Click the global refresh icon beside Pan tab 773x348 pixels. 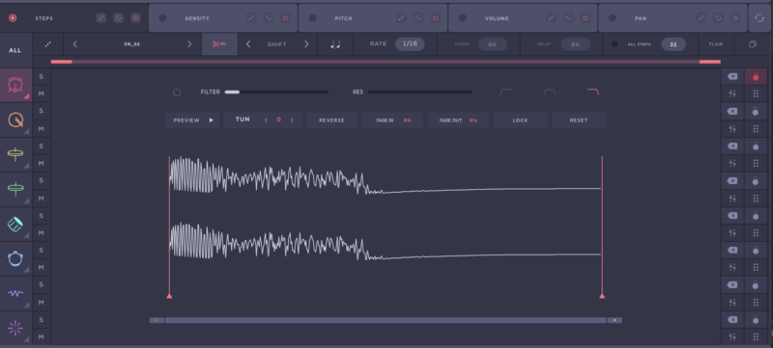click(x=759, y=18)
